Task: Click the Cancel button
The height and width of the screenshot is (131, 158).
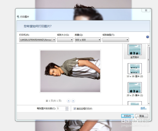Action: 142,116
